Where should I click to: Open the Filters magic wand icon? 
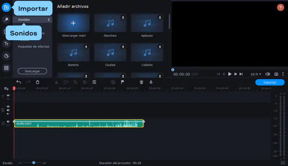tap(6, 19)
